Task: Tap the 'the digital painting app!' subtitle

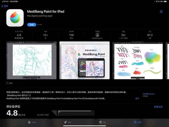Action: coord(40,16)
